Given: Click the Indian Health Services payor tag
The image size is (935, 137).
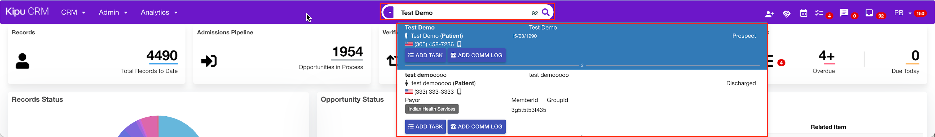Looking at the screenshot, I should (431, 109).
